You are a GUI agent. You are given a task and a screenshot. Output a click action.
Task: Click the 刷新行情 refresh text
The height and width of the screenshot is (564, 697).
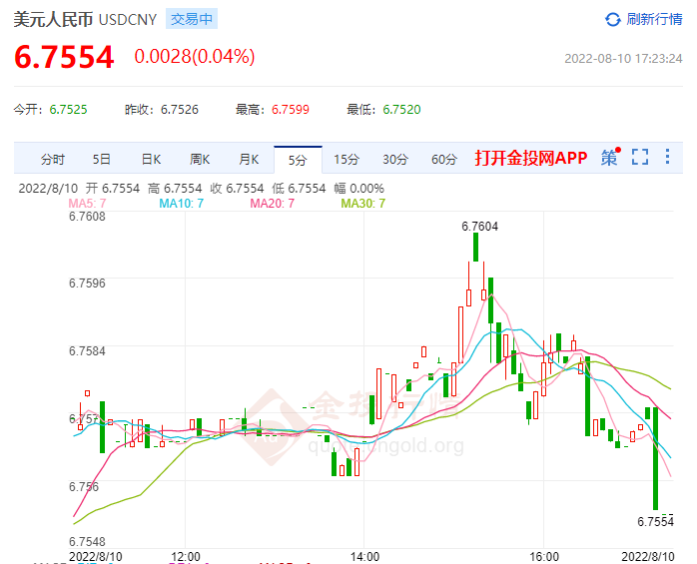point(655,20)
